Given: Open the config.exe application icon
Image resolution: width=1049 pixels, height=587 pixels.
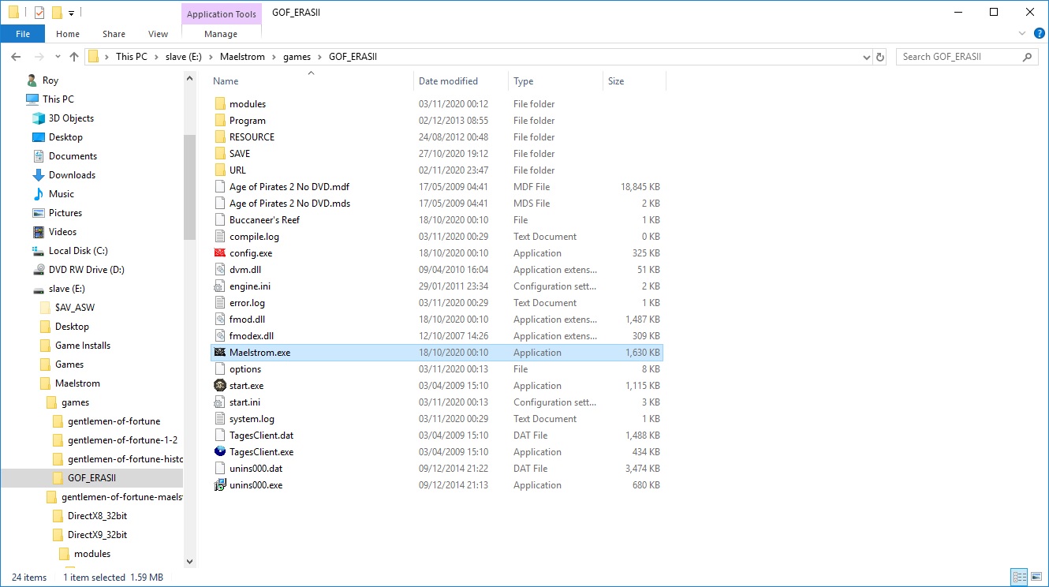Looking at the screenshot, I should [x=220, y=253].
